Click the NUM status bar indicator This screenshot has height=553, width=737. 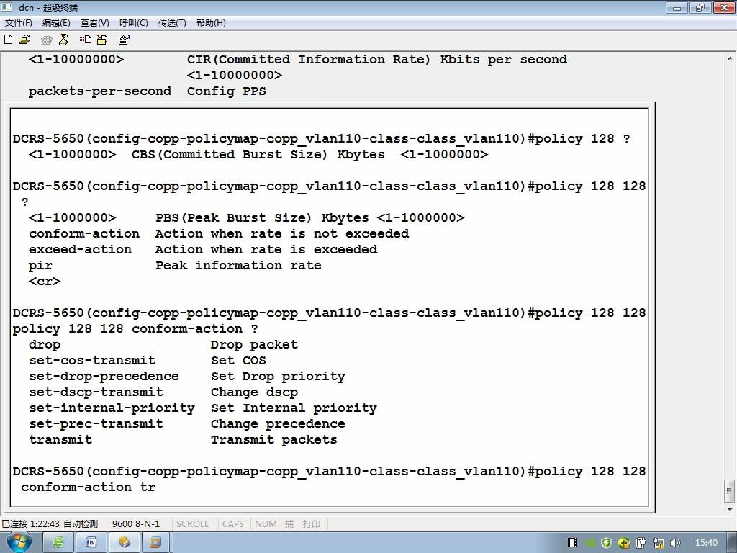click(x=266, y=523)
